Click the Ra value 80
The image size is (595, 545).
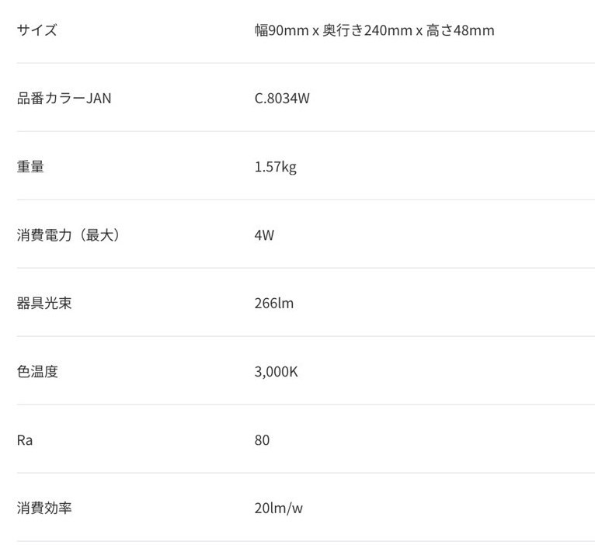262,440
